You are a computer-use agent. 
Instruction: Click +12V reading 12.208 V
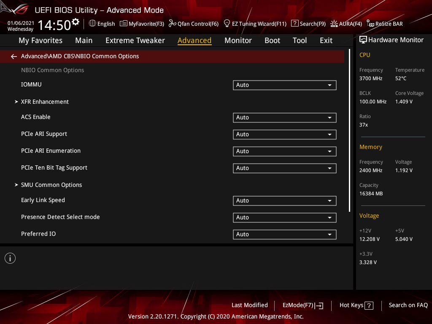[x=370, y=239]
